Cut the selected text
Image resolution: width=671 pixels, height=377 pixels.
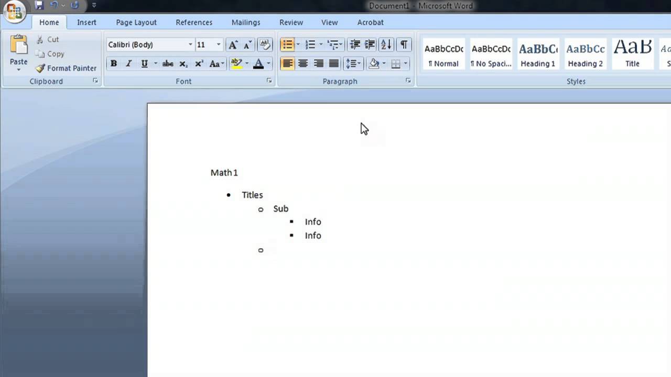point(47,39)
